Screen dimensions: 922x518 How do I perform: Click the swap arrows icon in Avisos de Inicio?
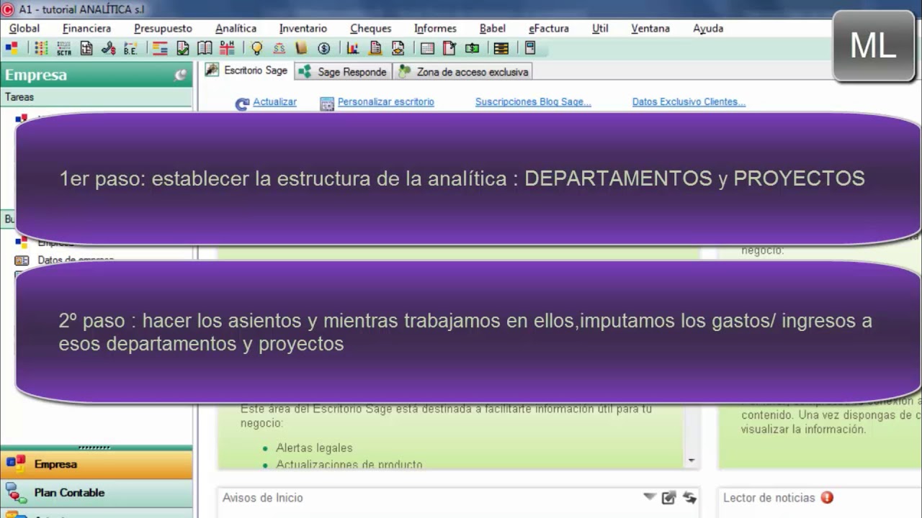(689, 497)
